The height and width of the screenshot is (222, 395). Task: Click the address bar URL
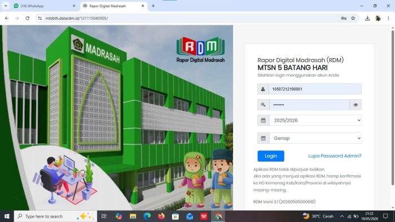pos(77,18)
